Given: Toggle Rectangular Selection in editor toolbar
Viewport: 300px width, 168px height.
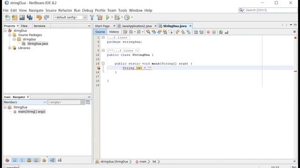Looking at the screenshot, I should coord(171,32).
